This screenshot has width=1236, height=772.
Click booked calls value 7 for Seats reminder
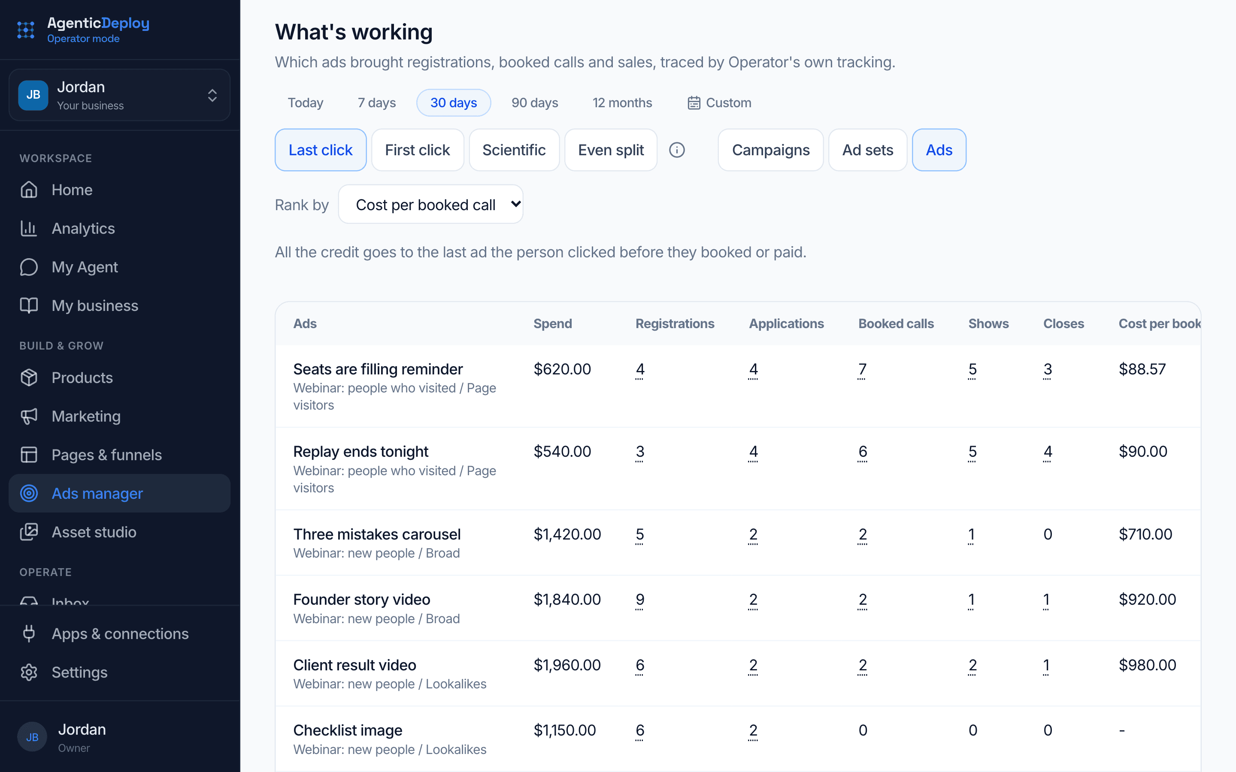pyautogui.click(x=862, y=370)
